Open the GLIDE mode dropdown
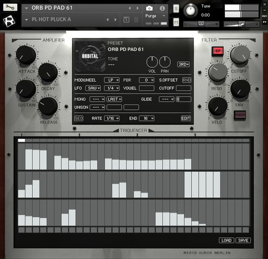Image resolution: width=268 pixels, height=259 pixels. click(167, 99)
